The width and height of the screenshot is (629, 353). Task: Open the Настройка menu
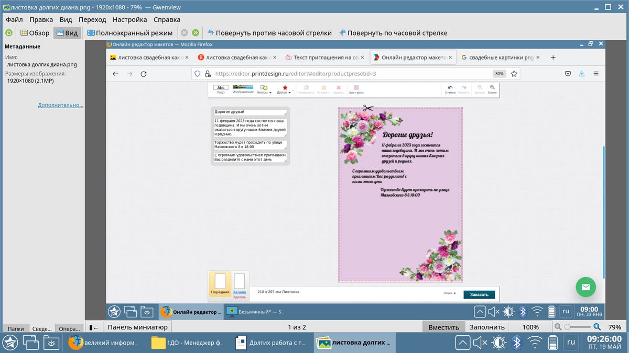click(129, 19)
